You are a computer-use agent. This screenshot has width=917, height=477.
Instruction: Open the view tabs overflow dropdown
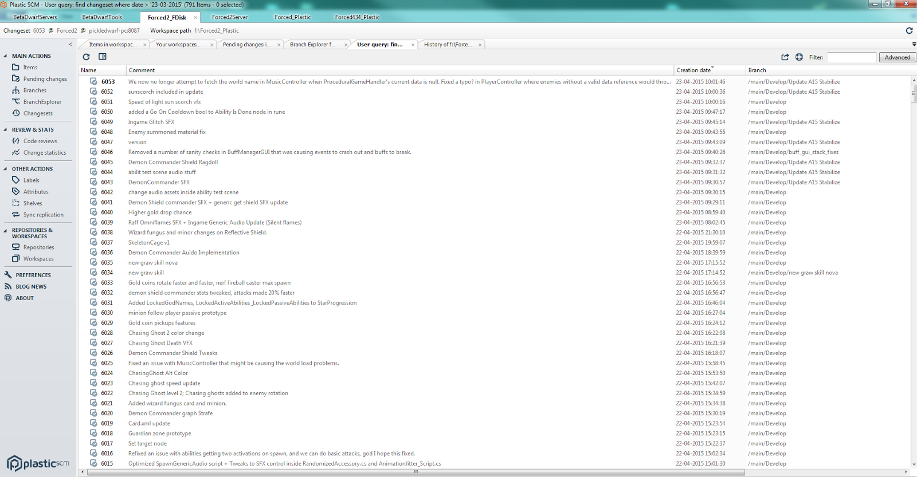click(x=914, y=44)
